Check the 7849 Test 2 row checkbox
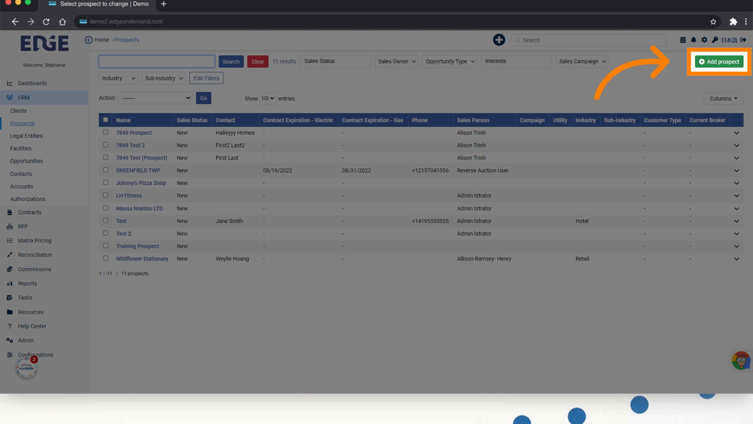The height and width of the screenshot is (424, 753). (x=105, y=145)
